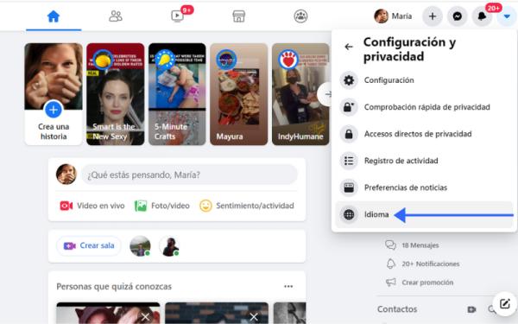The image size is (518, 324).
Task: Open the Friends tab icon
Action: click(116, 16)
